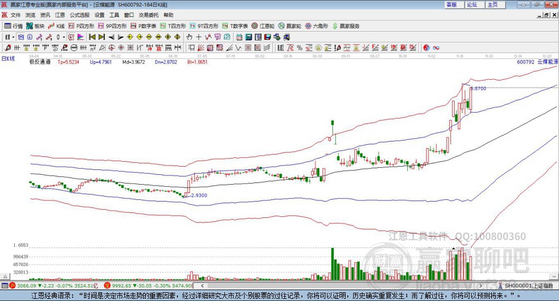The width and height of the screenshot is (559, 301).
Task: Switch to the K线 chart view
Action: [x=56, y=26]
